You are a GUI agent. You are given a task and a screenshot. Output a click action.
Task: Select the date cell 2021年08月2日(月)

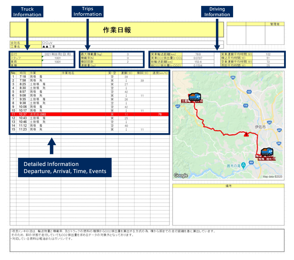click(x=57, y=54)
